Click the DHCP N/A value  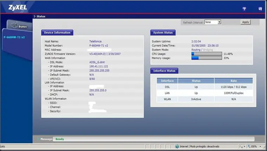pos(91,95)
